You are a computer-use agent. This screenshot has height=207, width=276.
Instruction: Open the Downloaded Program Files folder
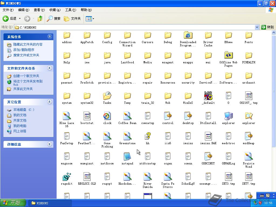pos(188,35)
